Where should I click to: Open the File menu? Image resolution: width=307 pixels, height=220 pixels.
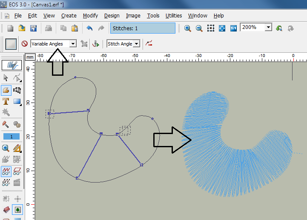click(x=18, y=16)
